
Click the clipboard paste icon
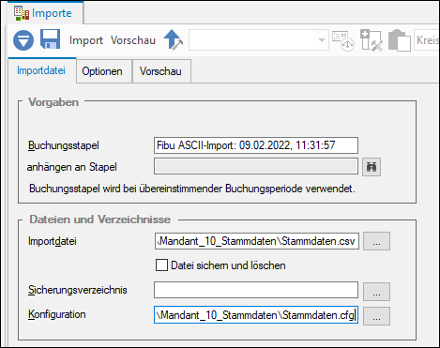pos(399,40)
